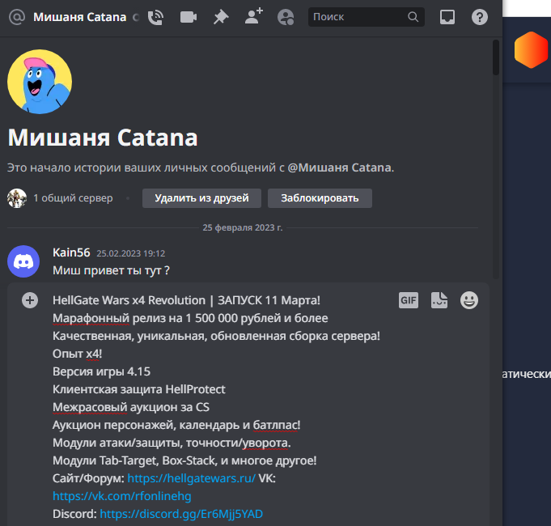Click the 'Клиентская защита HellProtect' line
The image size is (551, 526).
(139, 389)
